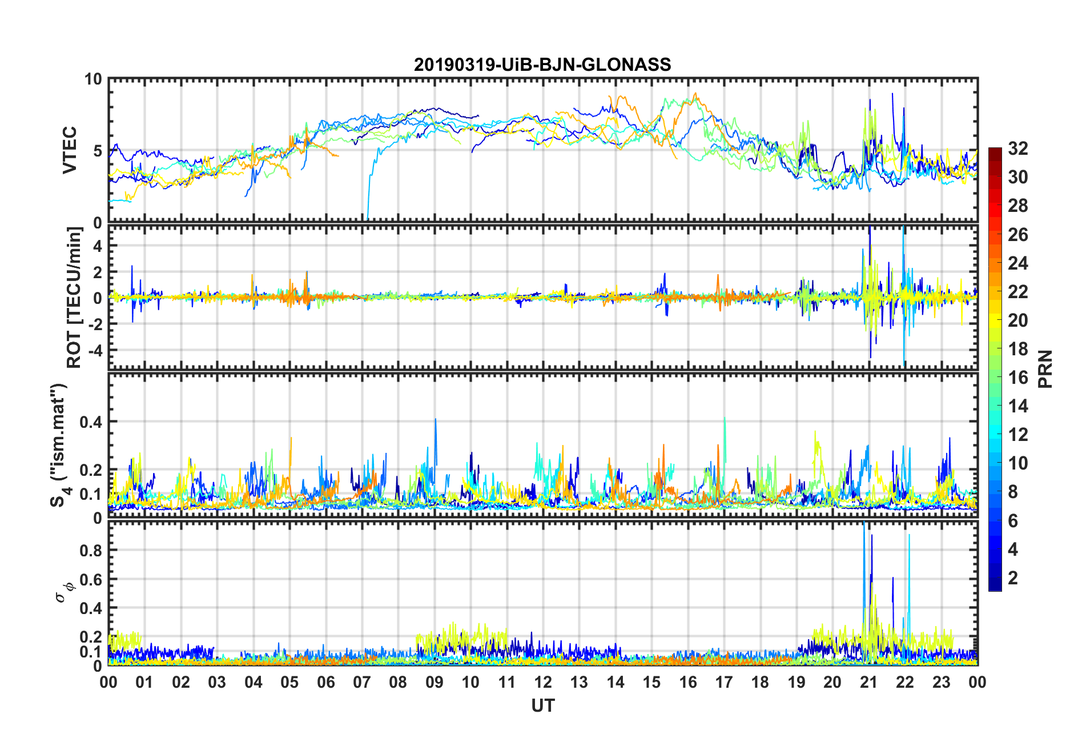Click x-axis tick label 22
This screenshot has width=1086, height=738.
pyautogui.click(x=905, y=682)
